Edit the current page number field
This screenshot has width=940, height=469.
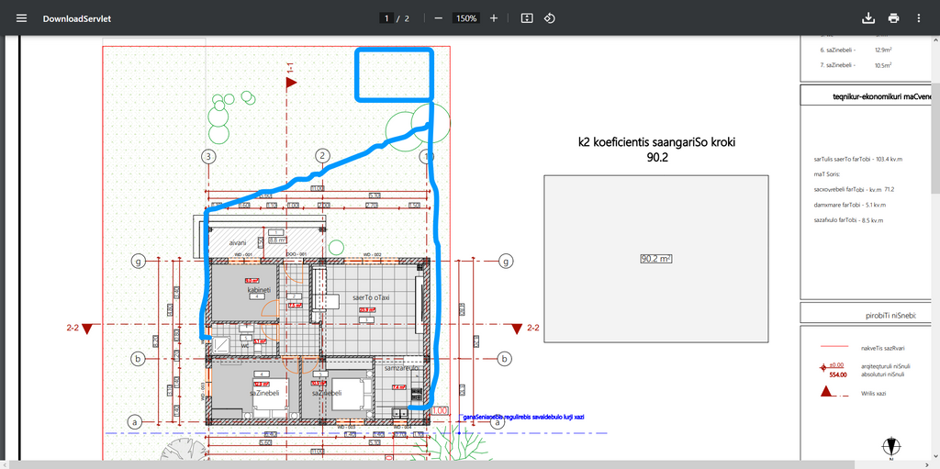tap(386, 18)
